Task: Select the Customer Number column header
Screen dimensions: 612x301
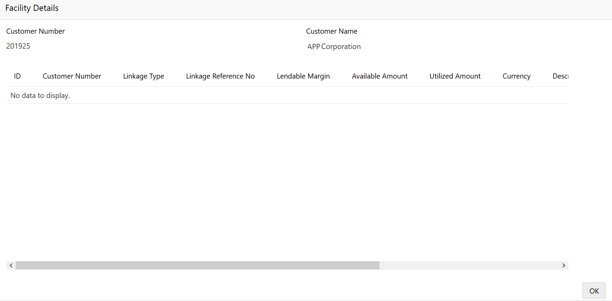Action: pos(72,76)
